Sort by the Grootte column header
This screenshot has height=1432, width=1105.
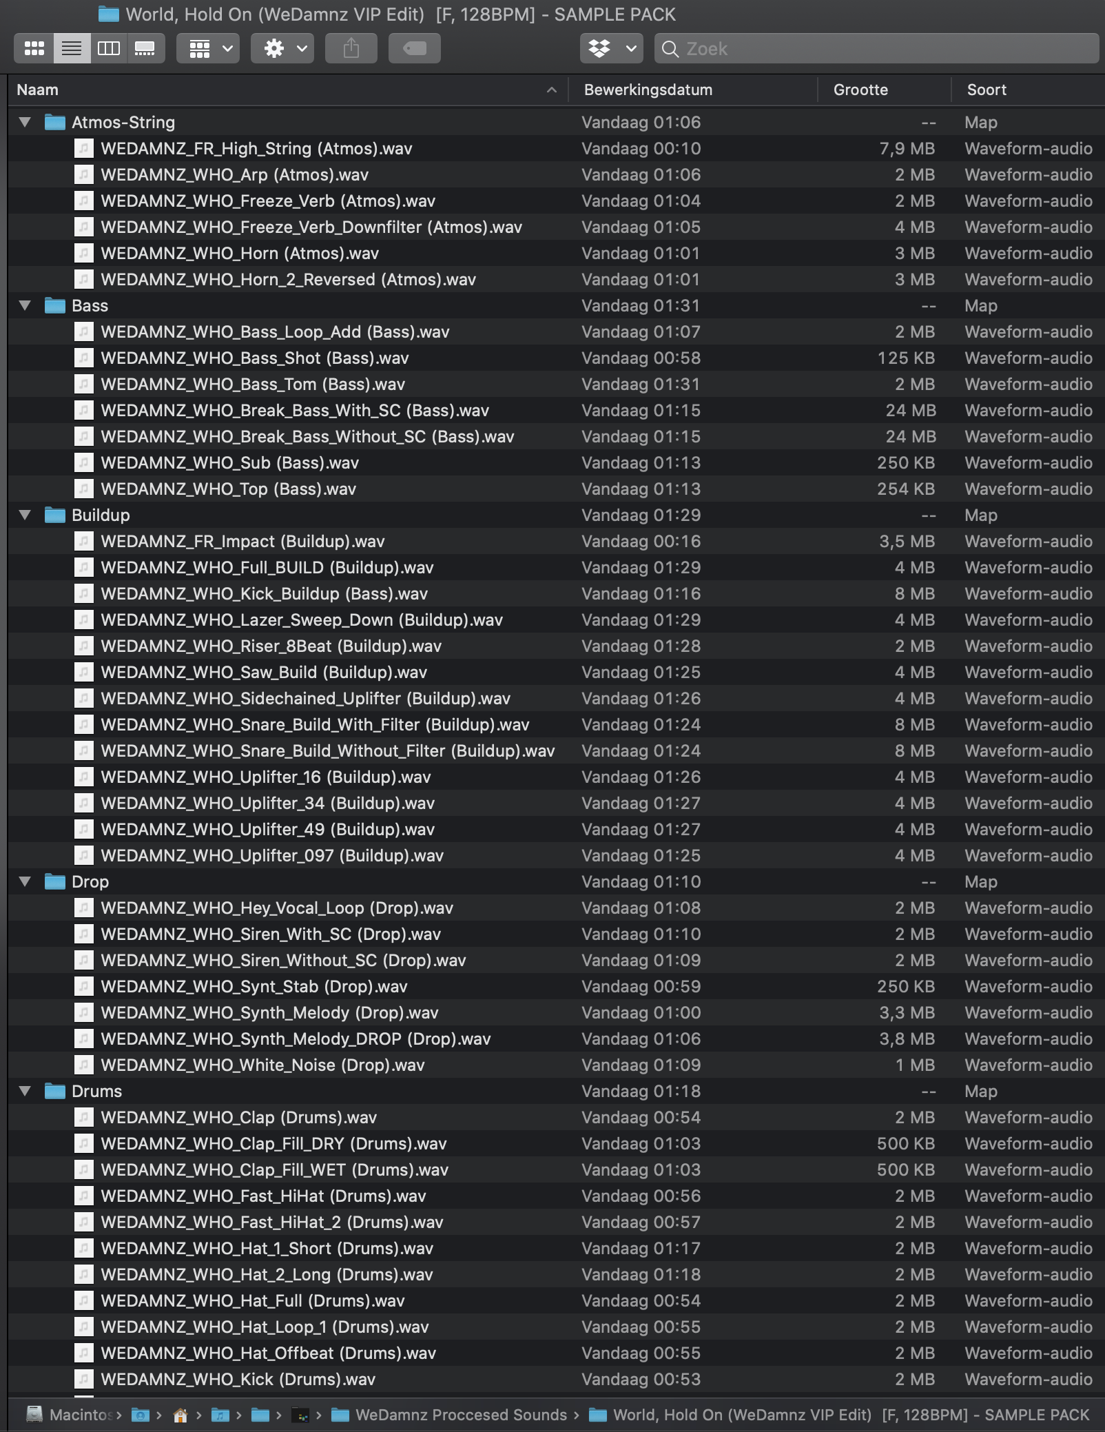(885, 90)
